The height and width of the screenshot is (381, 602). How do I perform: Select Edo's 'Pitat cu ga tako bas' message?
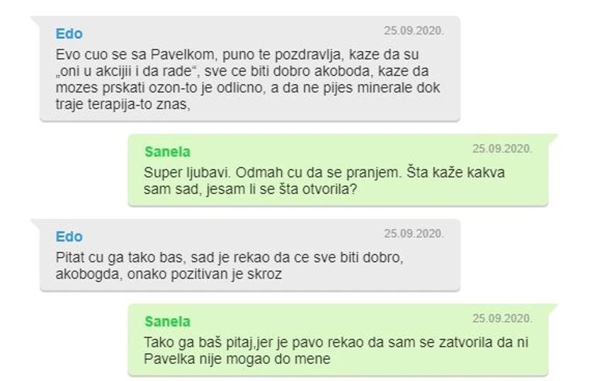(x=250, y=255)
